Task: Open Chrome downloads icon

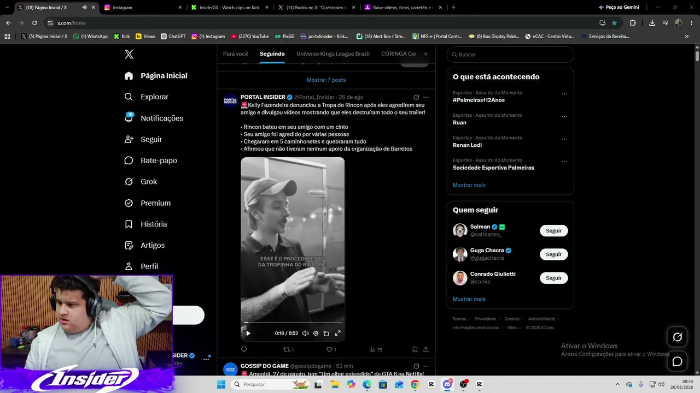Action: [x=652, y=23]
